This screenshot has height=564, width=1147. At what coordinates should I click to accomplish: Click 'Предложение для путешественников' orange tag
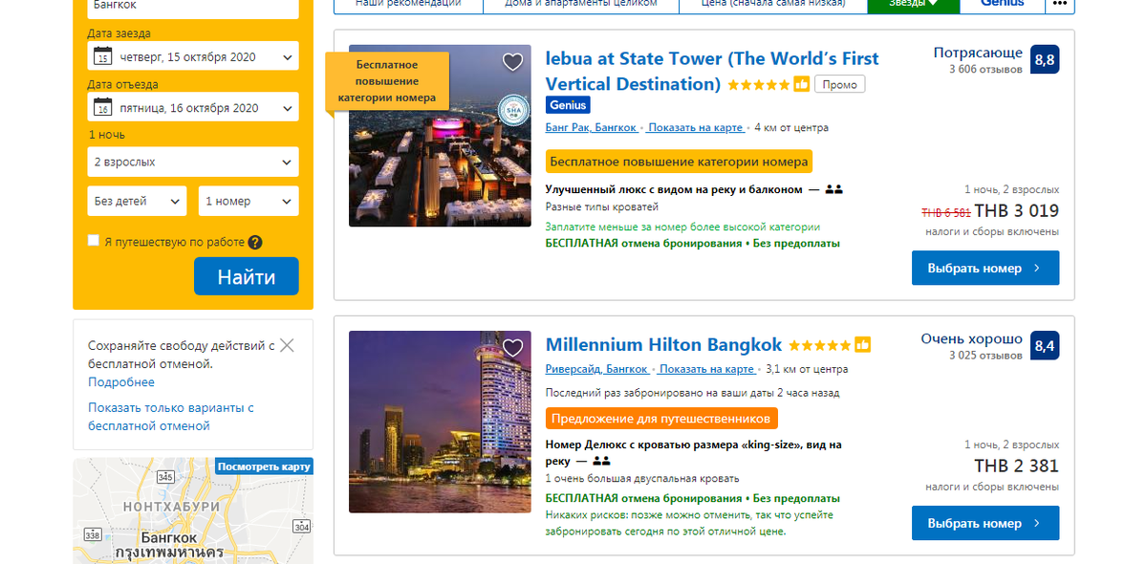click(x=661, y=419)
